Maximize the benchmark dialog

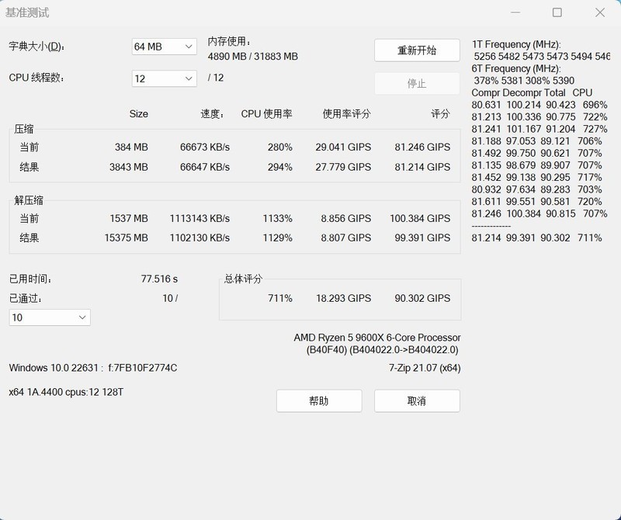coord(556,12)
